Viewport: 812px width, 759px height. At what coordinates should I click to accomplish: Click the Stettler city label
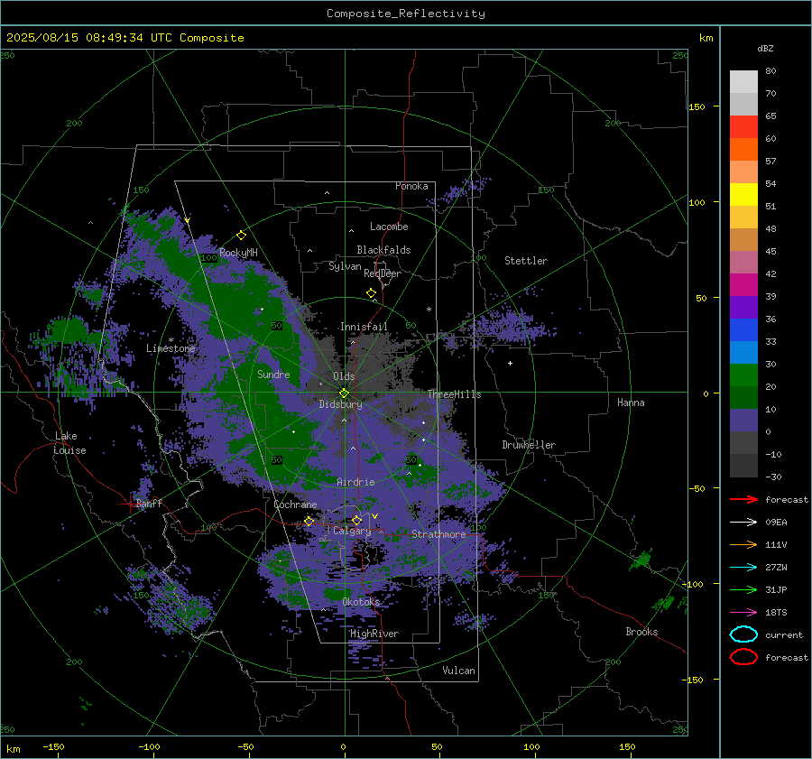pos(526,261)
